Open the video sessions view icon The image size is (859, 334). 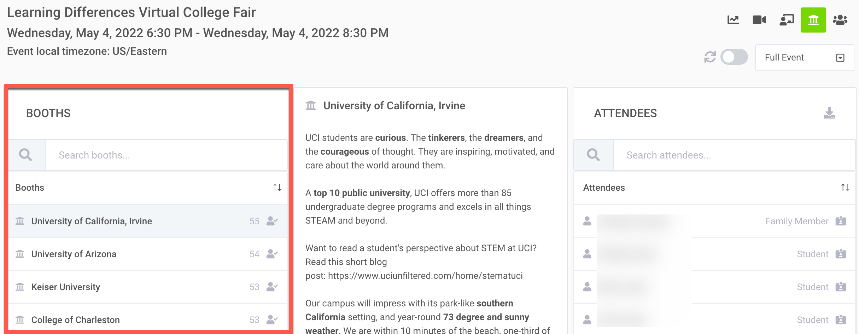click(x=759, y=20)
